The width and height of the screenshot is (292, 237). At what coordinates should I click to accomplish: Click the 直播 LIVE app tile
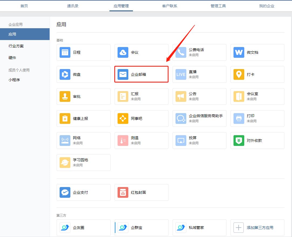(199, 74)
